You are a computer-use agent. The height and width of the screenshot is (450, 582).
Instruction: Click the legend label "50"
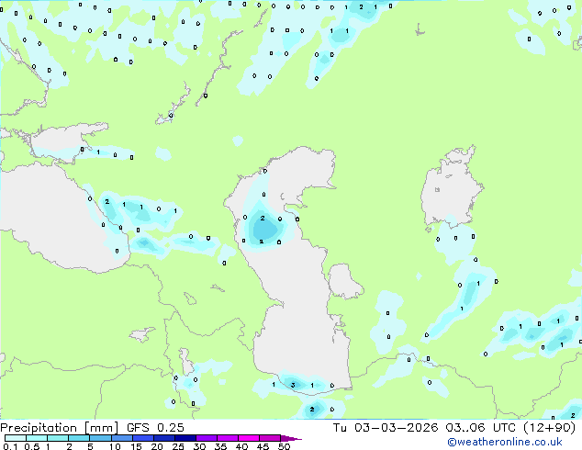click(284, 446)
